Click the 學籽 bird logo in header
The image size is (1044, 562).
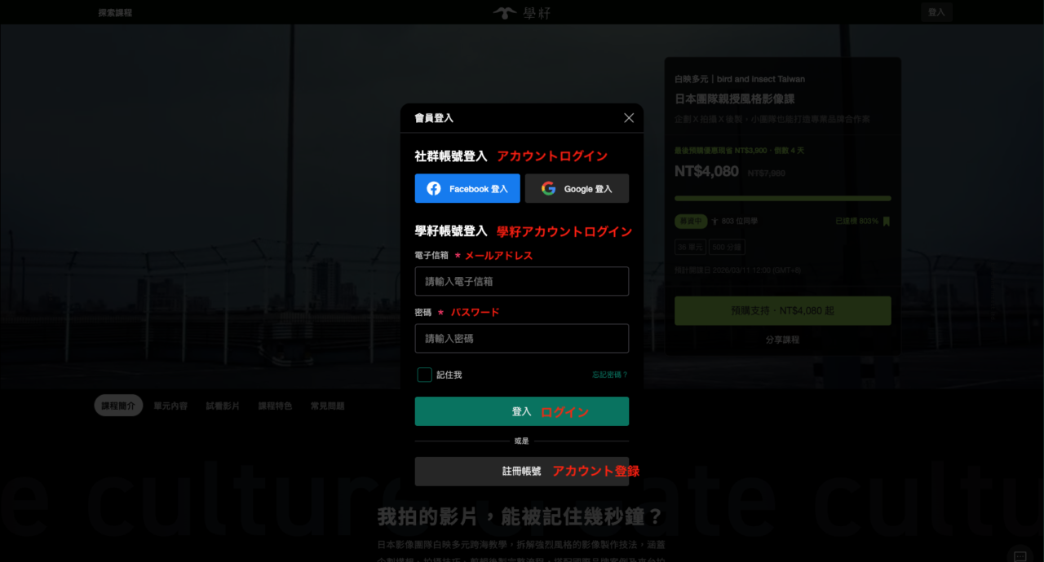point(506,12)
